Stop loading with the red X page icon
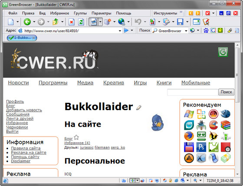Image resolution: width=243 pixels, height=186 pixels. point(72,22)
